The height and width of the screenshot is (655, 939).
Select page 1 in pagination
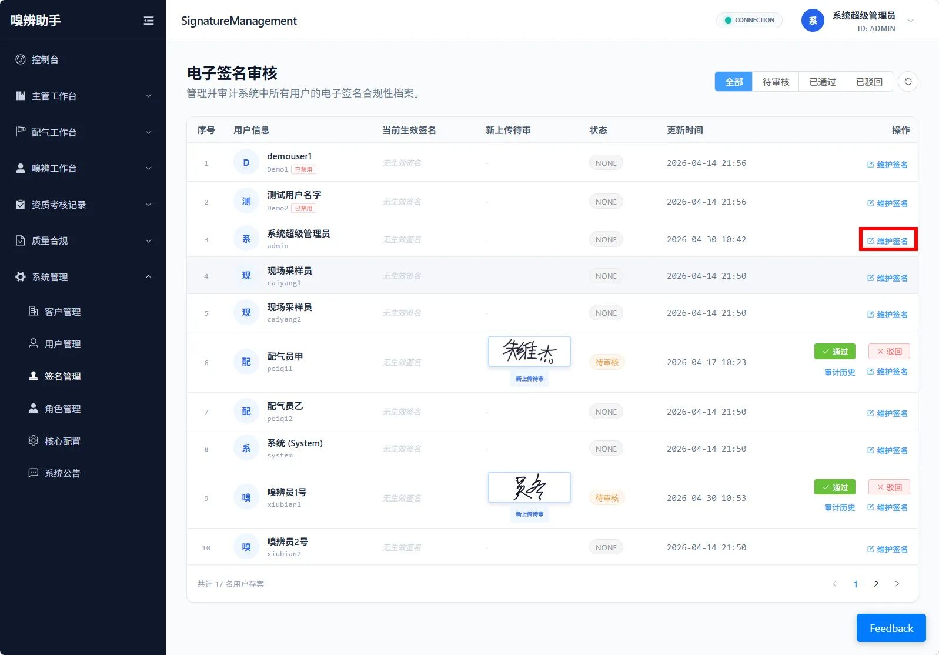[856, 584]
